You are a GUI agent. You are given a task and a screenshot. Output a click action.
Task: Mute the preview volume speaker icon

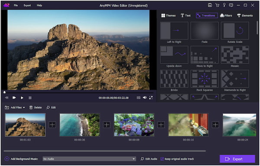point(145,98)
